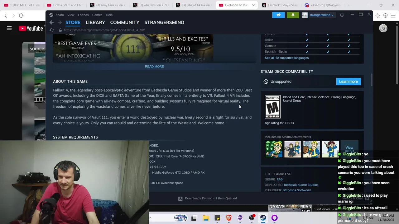Click the YouTube logo
Image resolution: width=399 pixels, height=224 pixels.
coord(31,28)
